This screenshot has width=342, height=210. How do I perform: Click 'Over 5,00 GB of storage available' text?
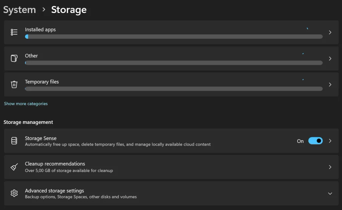click(69, 171)
